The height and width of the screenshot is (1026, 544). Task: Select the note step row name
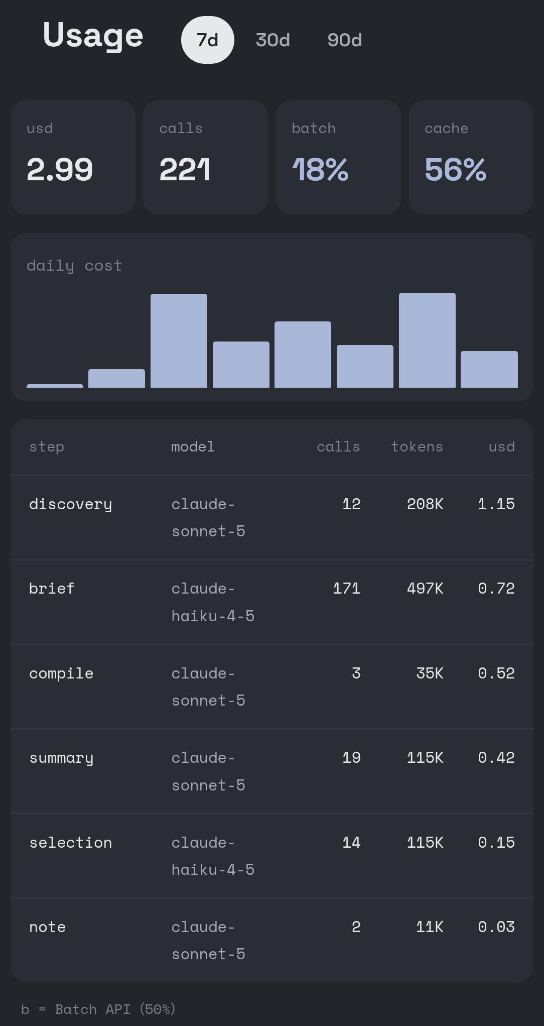coord(47,927)
